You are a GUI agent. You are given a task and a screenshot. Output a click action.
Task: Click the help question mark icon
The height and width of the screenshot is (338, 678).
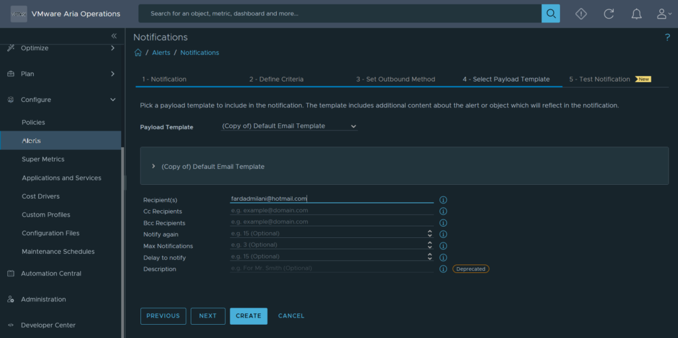pyautogui.click(x=667, y=38)
